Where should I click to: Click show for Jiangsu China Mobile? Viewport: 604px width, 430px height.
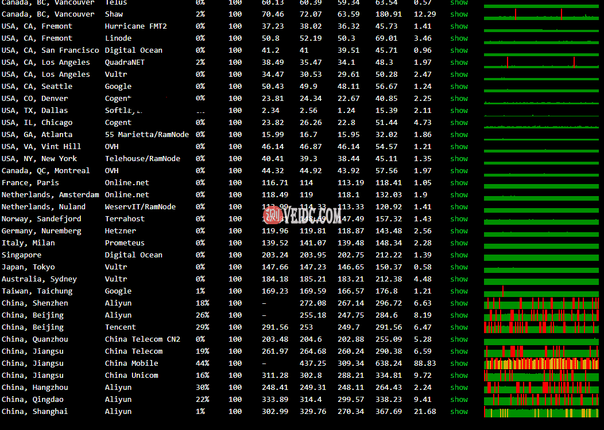pyautogui.click(x=459, y=363)
